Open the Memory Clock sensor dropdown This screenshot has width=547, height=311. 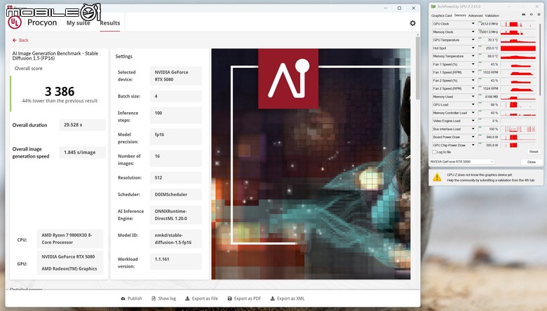473,32
